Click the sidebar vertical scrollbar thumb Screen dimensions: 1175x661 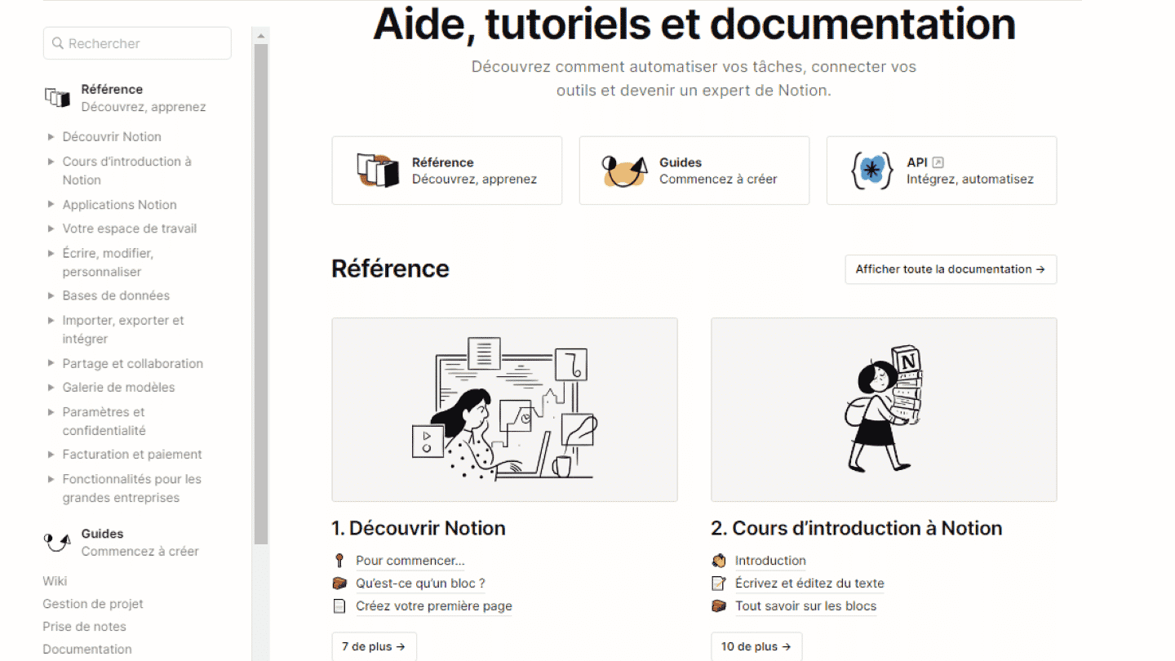pyautogui.click(x=261, y=294)
